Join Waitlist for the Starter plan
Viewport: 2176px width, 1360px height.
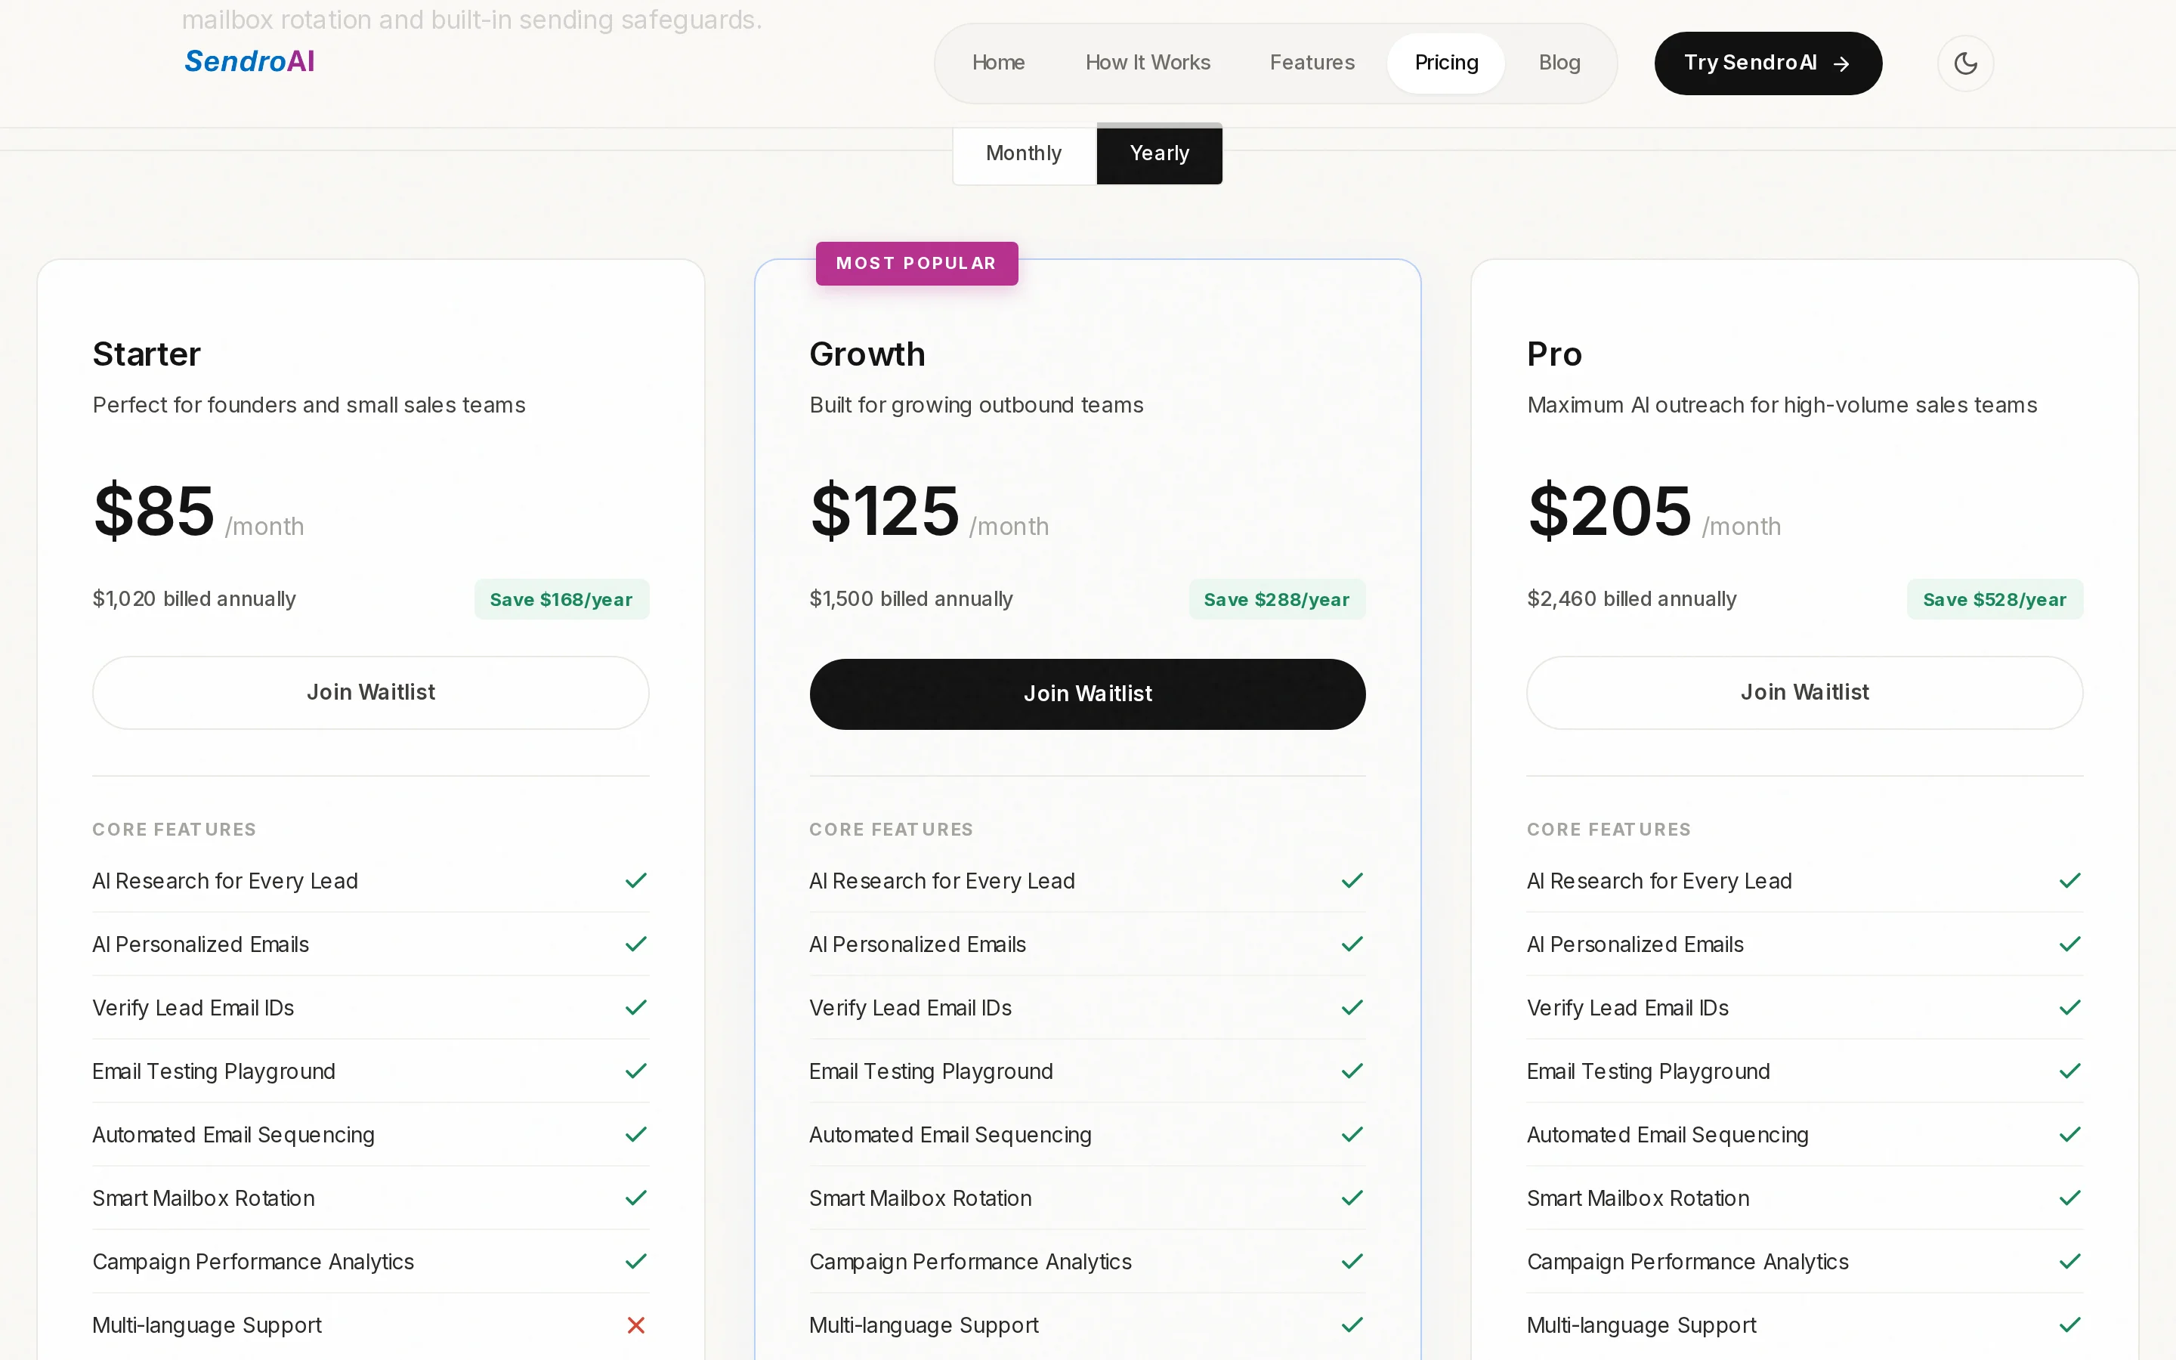(x=370, y=693)
